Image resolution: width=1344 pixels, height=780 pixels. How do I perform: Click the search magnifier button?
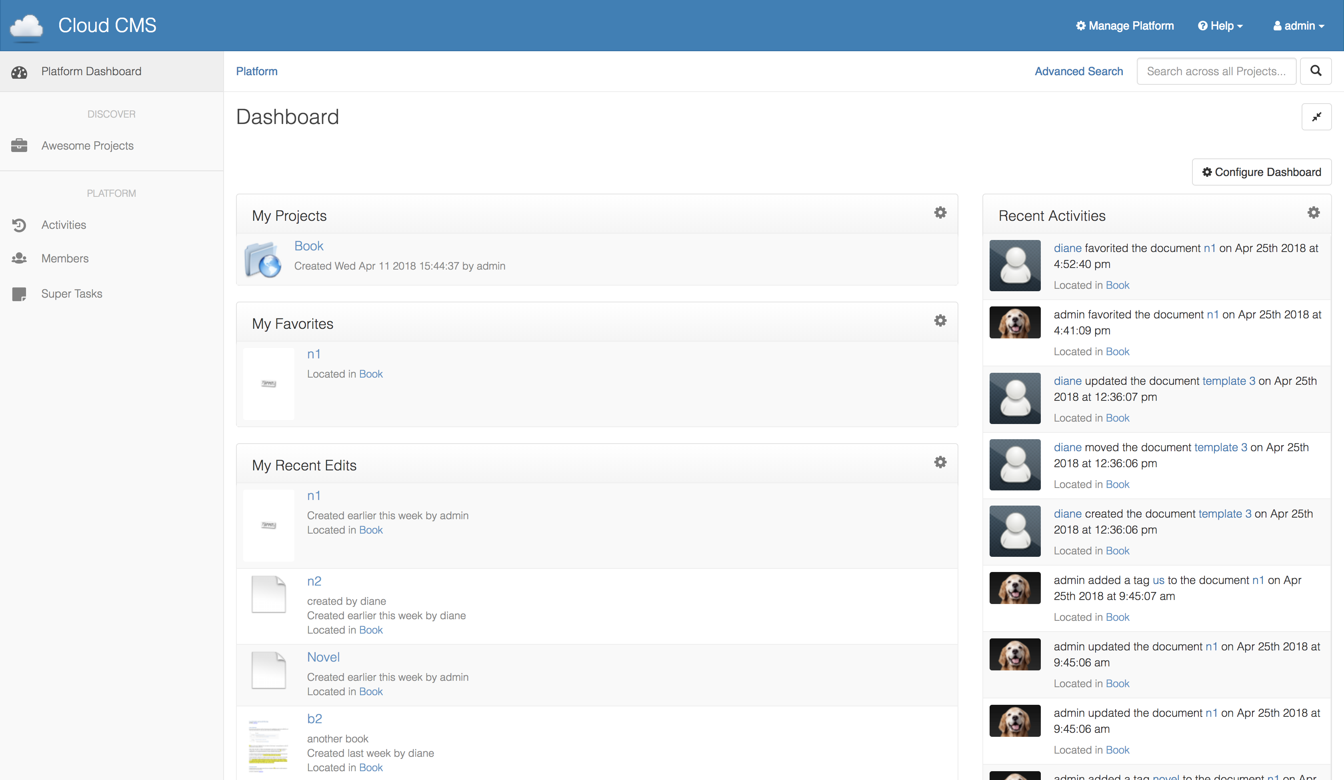pyautogui.click(x=1316, y=71)
